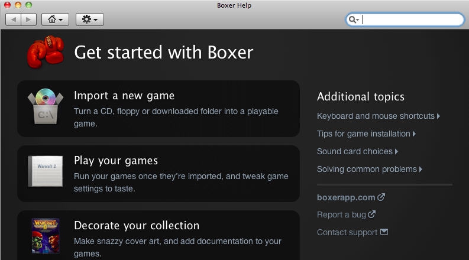Screen dimensions: 469x260
Task: Click the 'Run your games once' description text
Action: (181, 183)
